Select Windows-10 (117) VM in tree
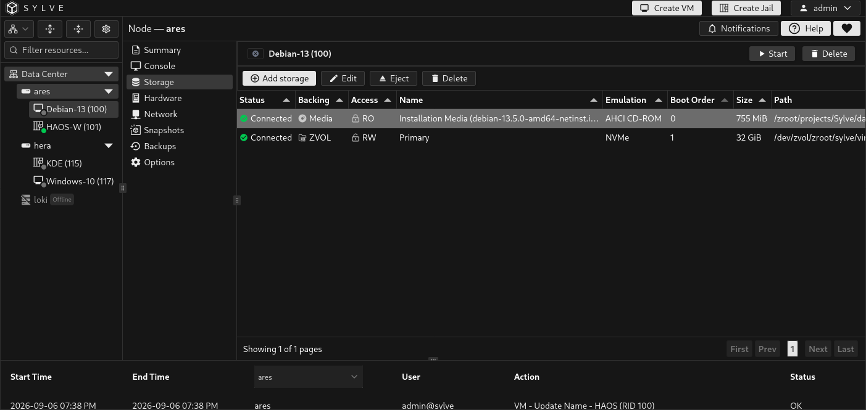This screenshot has height=410, width=866. (73, 181)
